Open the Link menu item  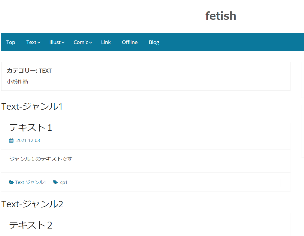pyautogui.click(x=106, y=42)
